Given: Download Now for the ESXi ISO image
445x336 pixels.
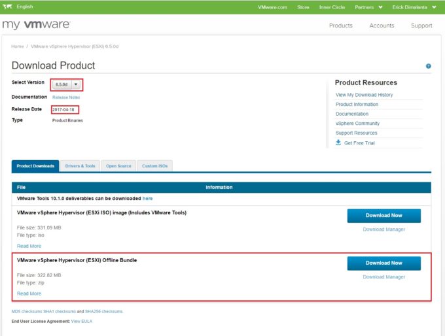Looking at the screenshot, I should [383, 216].
